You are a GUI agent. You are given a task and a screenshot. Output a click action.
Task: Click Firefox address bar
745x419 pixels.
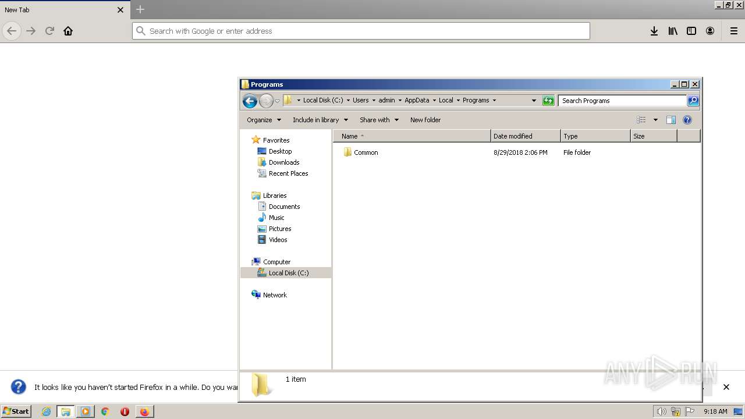[x=361, y=31]
